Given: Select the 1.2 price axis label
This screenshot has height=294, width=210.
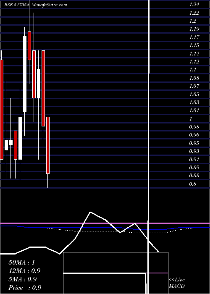Looking at the screenshot, I should (x=193, y=21).
